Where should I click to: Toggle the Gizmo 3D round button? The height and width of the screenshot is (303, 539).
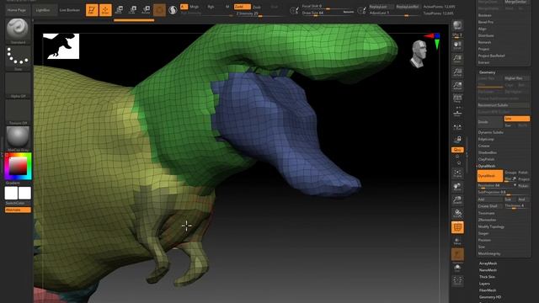[159, 10]
